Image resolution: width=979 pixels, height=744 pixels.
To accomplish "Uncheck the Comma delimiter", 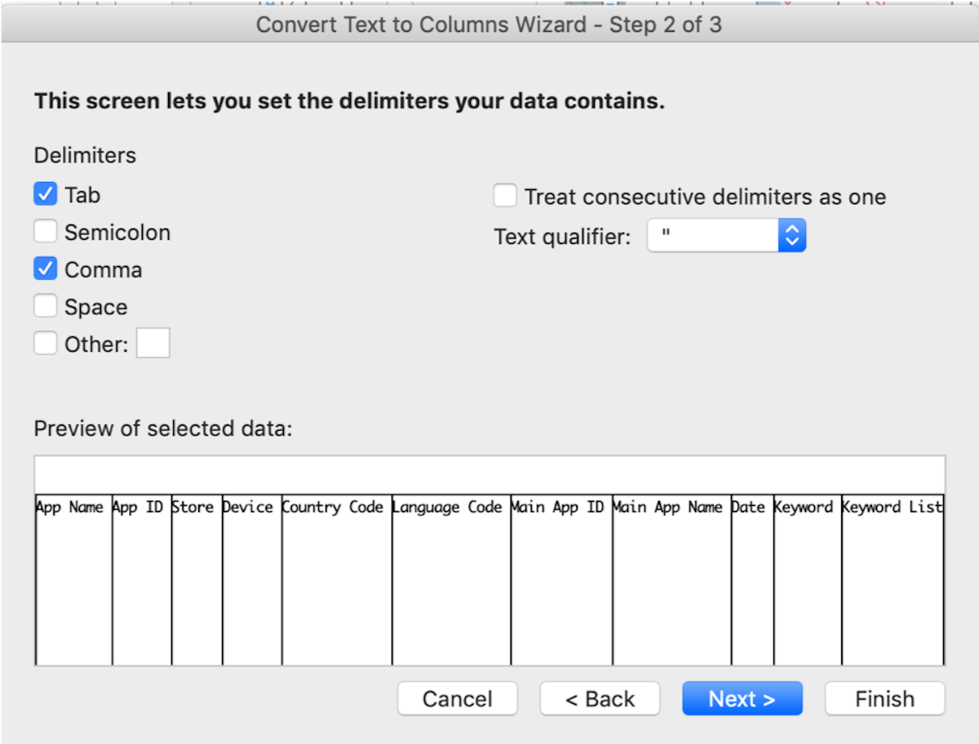I will tap(46, 268).
